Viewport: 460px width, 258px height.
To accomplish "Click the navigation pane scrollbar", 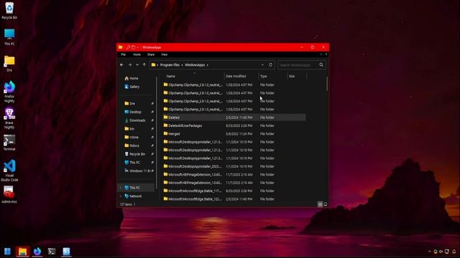I will pos(157,132).
